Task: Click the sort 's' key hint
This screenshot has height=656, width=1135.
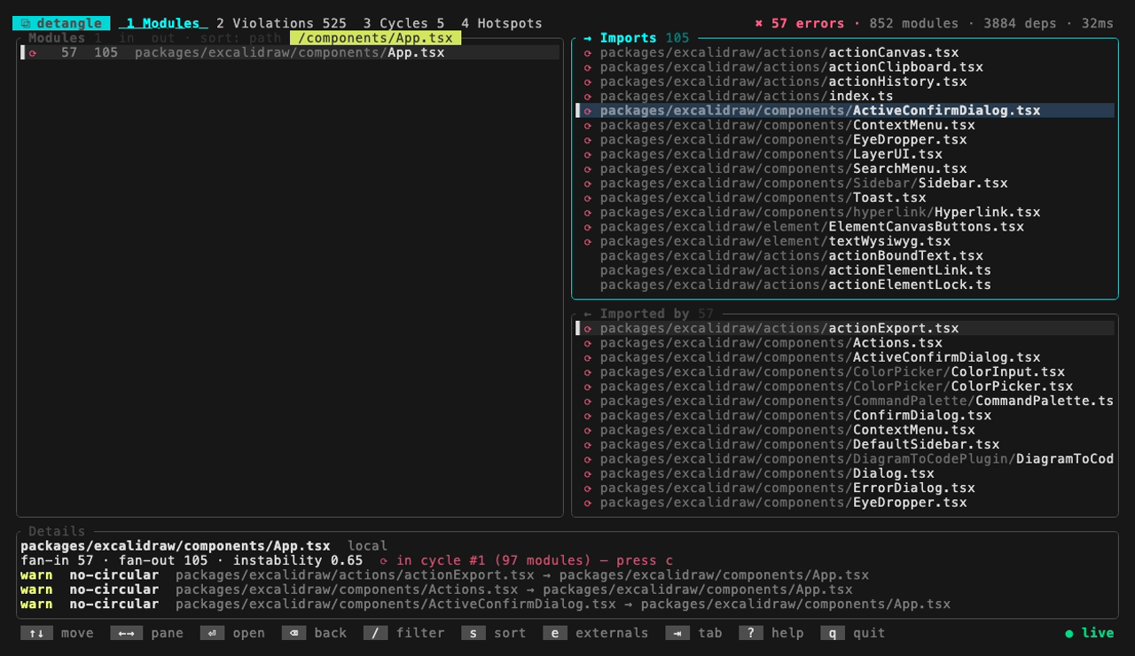Action: click(x=473, y=633)
